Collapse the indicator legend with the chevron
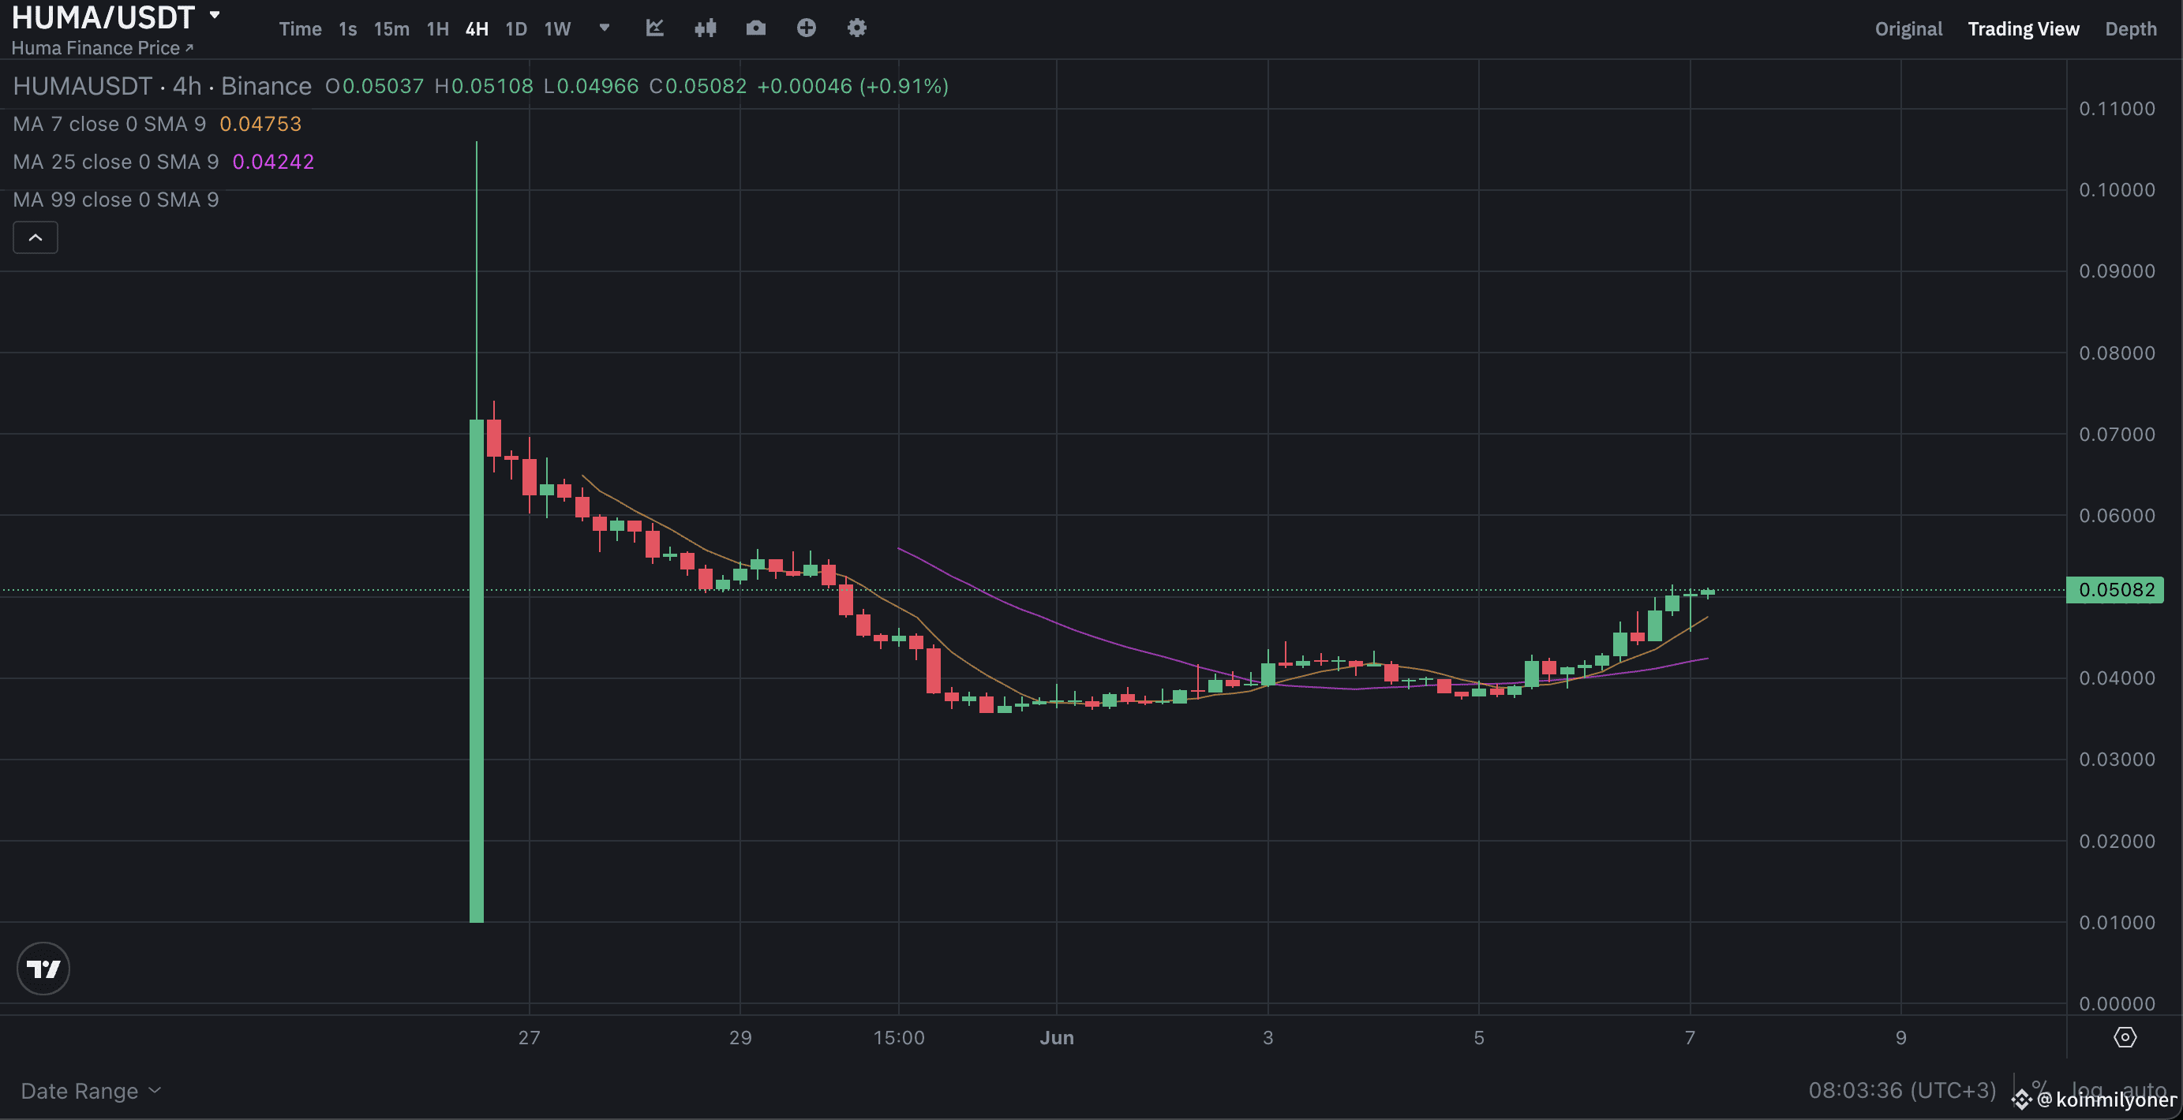Image resolution: width=2183 pixels, height=1120 pixels. coord(35,237)
